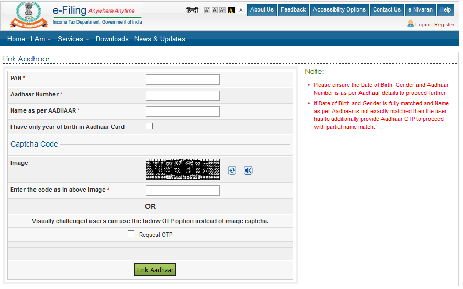This screenshot has width=463, height=289.
Task: Switch language to Hindi
Action: (x=192, y=10)
